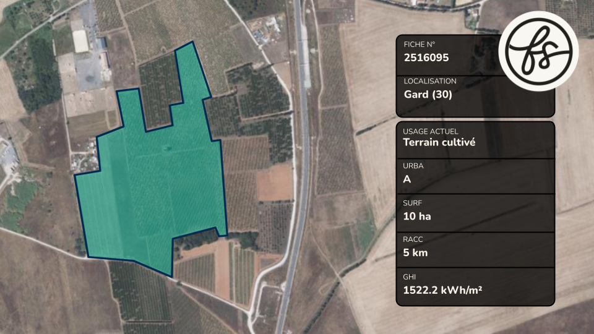Screen dimensions: 594x334
Task: Click the file number 2516095
Action: click(x=426, y=58)
